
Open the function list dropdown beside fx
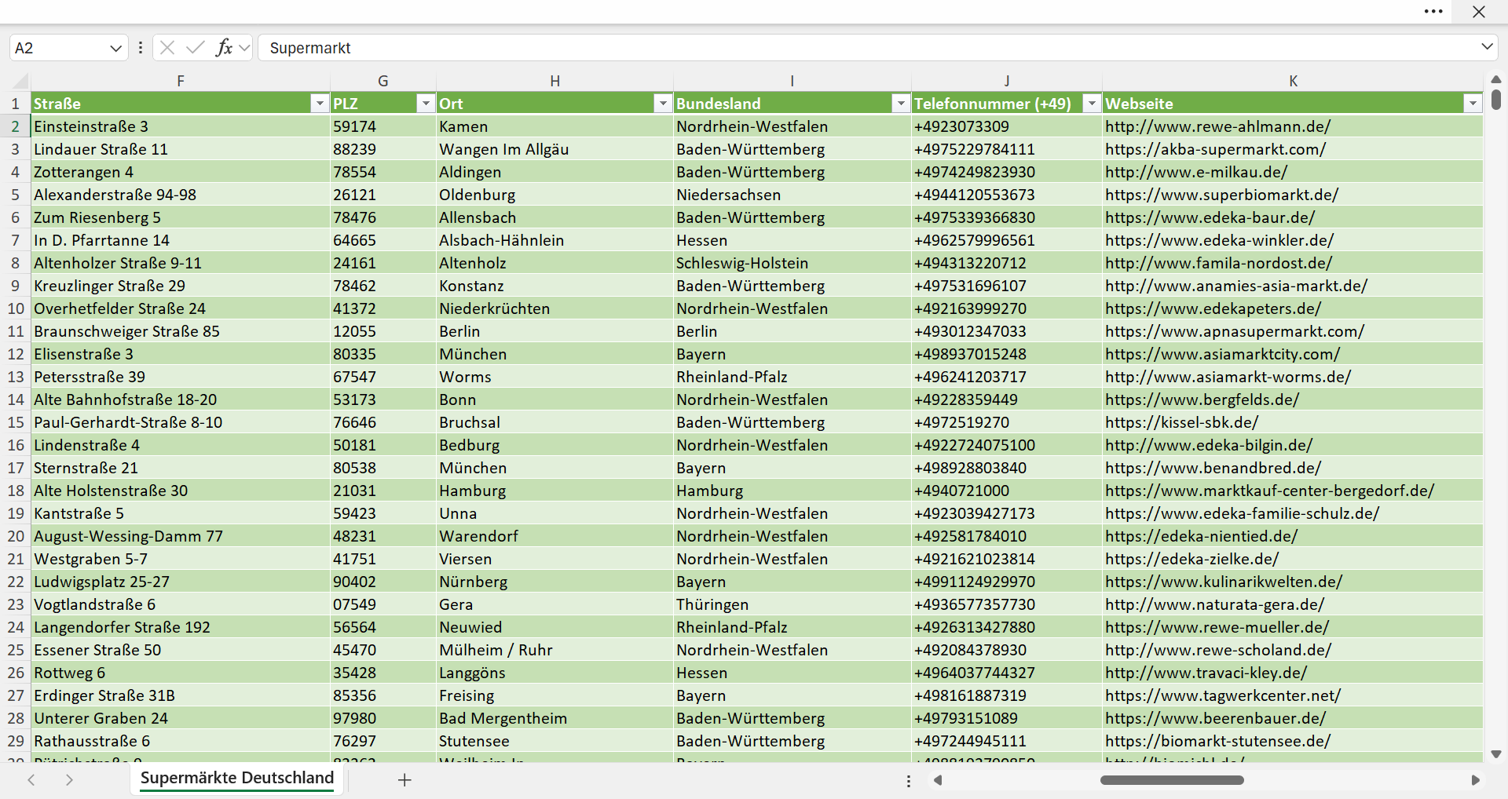pos(244,48)
